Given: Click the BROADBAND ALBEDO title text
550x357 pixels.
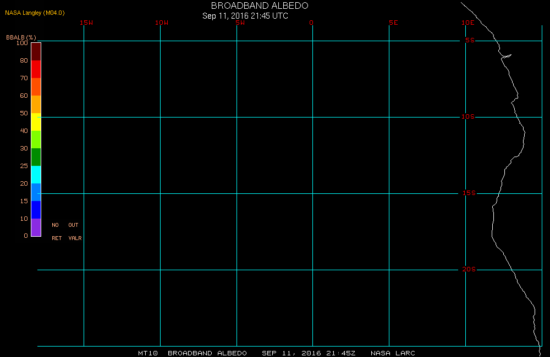Looking at the screenshot, I should pyautogui.click(x=260, y=5).
